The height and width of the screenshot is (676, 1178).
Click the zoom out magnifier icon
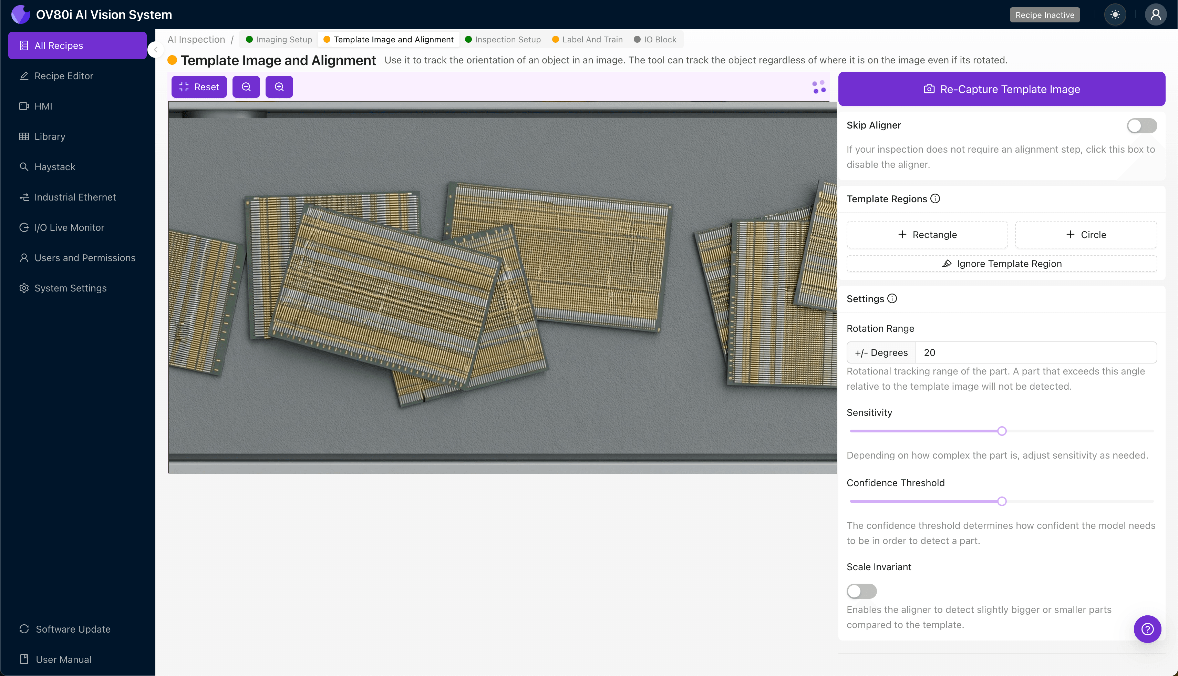coord(246,87)
